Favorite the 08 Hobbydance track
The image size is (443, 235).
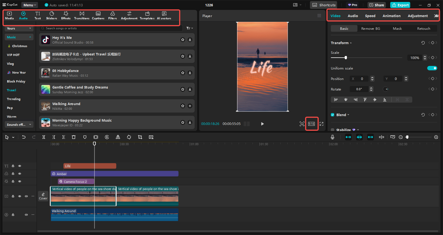(x=183, y=73)
